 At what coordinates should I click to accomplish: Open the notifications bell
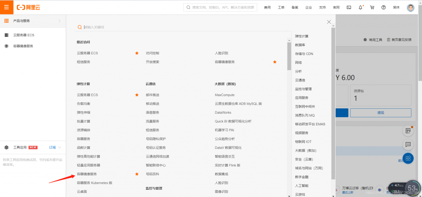click(x=360, y=7)
